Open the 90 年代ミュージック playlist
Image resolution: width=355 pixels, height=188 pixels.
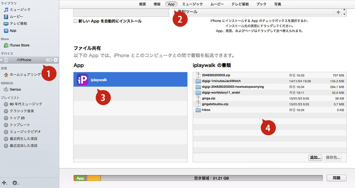click(x=23, y=104)
